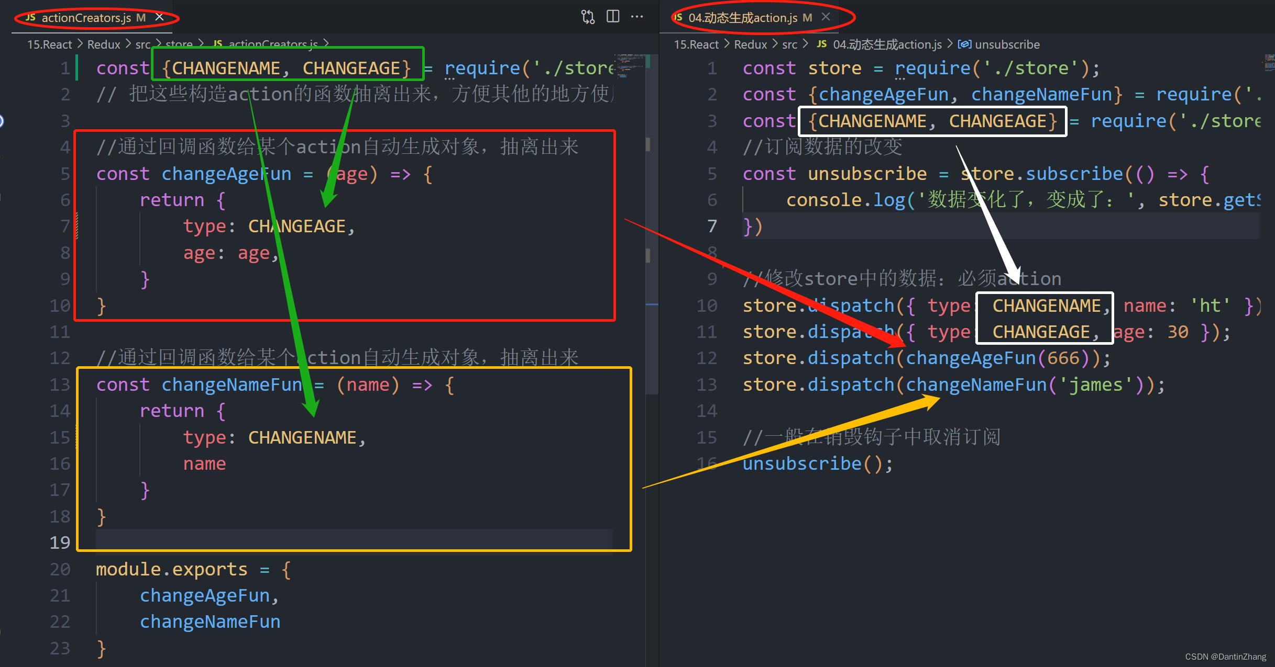Expand the store breadcrumb dropdown

179,44
